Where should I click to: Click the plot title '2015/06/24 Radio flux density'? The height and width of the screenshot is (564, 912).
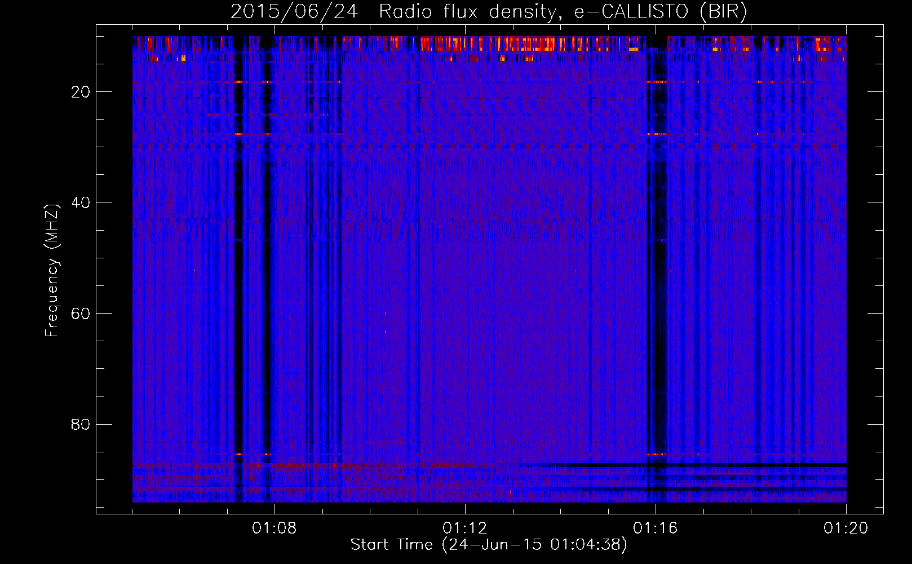pos(489,12)
